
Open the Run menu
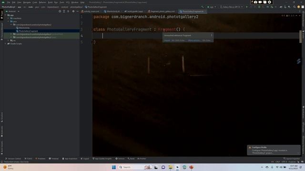click(x=56, y=2)
